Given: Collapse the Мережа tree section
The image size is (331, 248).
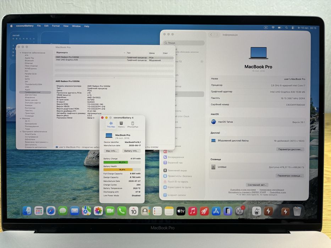Looking at the screenshot, I should 21,119.
